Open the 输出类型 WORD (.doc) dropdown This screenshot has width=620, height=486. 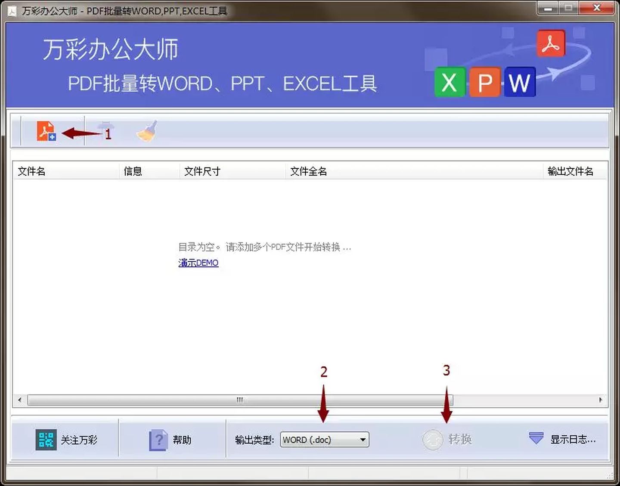pos(324,440)
